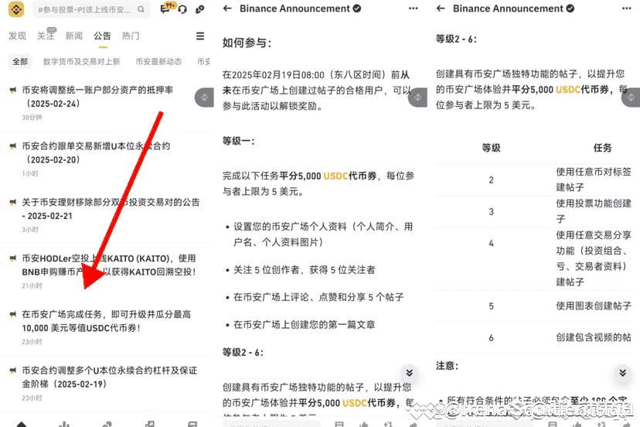The width and height of the screenshot is (640, 427).
Task: Tap megaphone icon beside 币安合约调整 row
Action: click(x=13, y=371)
